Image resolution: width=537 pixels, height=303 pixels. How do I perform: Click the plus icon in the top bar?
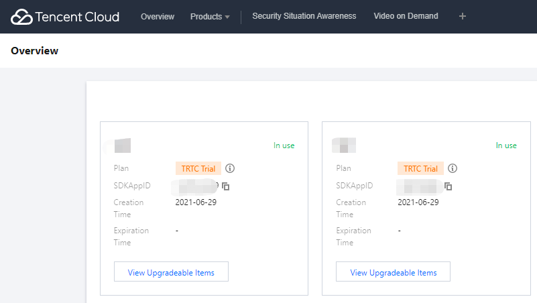click(463, 17)
